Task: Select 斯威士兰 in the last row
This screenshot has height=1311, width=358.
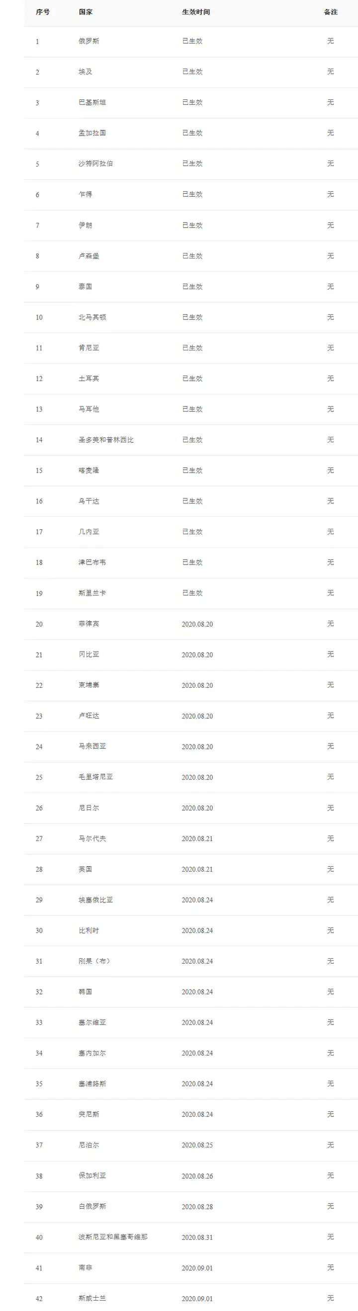Action: [92, 1298]
